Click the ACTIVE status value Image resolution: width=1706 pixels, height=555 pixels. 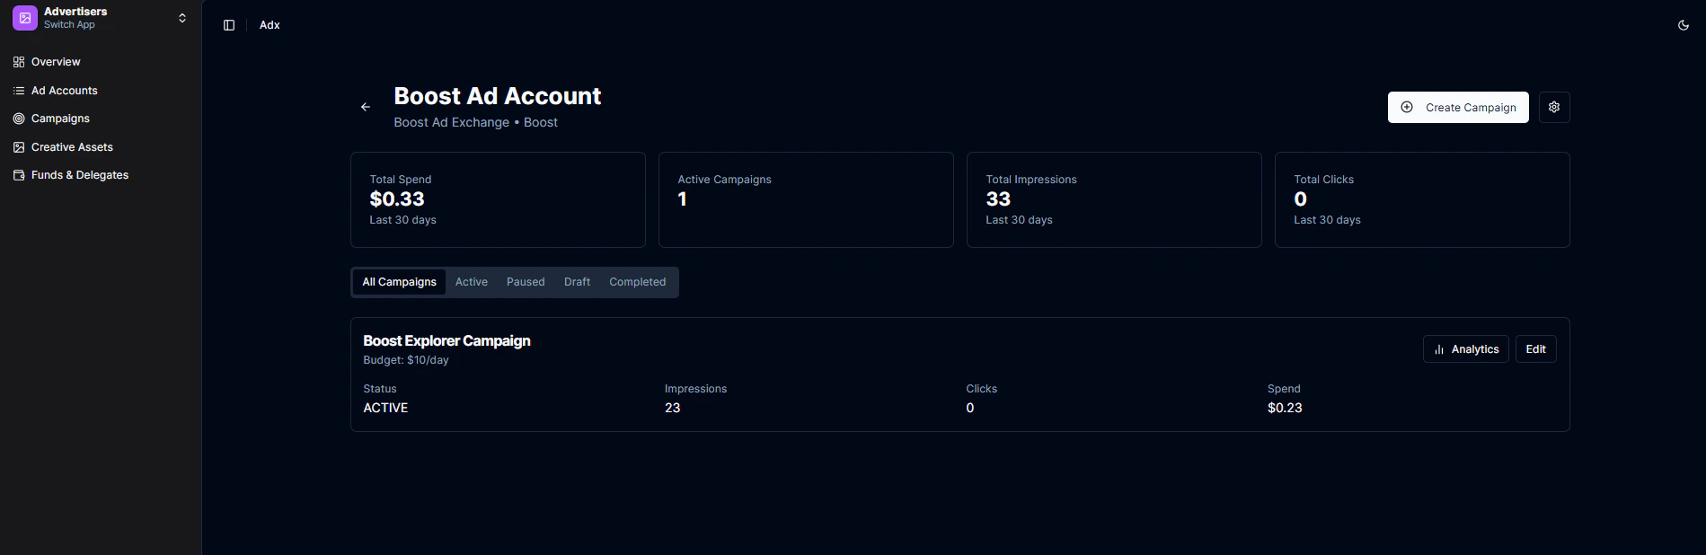(385, 408)
